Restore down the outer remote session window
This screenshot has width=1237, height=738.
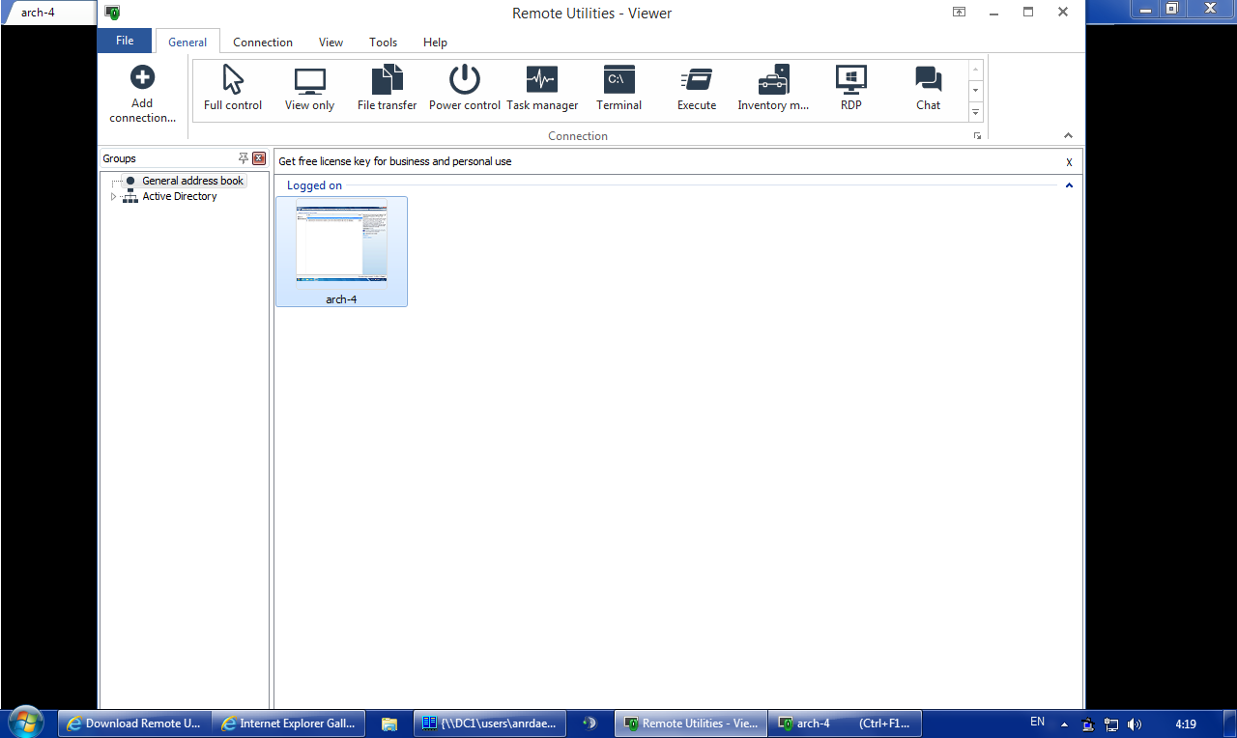(x=1172, y=8)
